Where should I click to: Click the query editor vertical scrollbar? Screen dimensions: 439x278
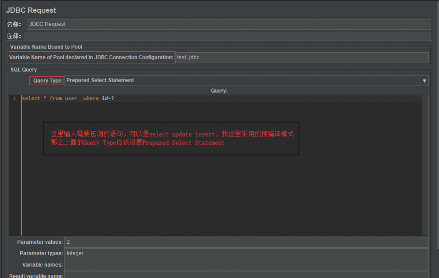tap(425, 165)
